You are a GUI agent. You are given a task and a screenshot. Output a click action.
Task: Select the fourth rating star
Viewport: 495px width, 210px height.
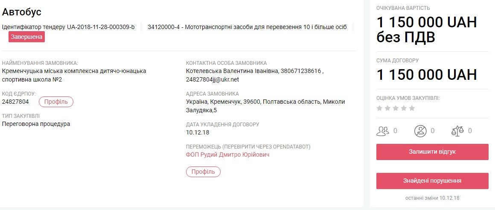[404, 108]
